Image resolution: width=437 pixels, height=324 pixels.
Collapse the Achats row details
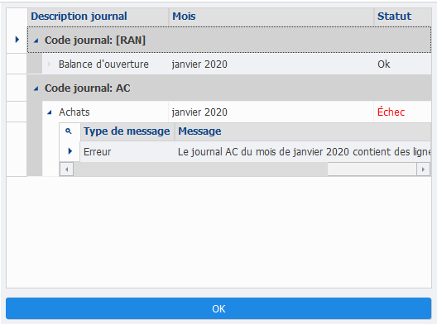pyautogui.click(x=50, y=112)
